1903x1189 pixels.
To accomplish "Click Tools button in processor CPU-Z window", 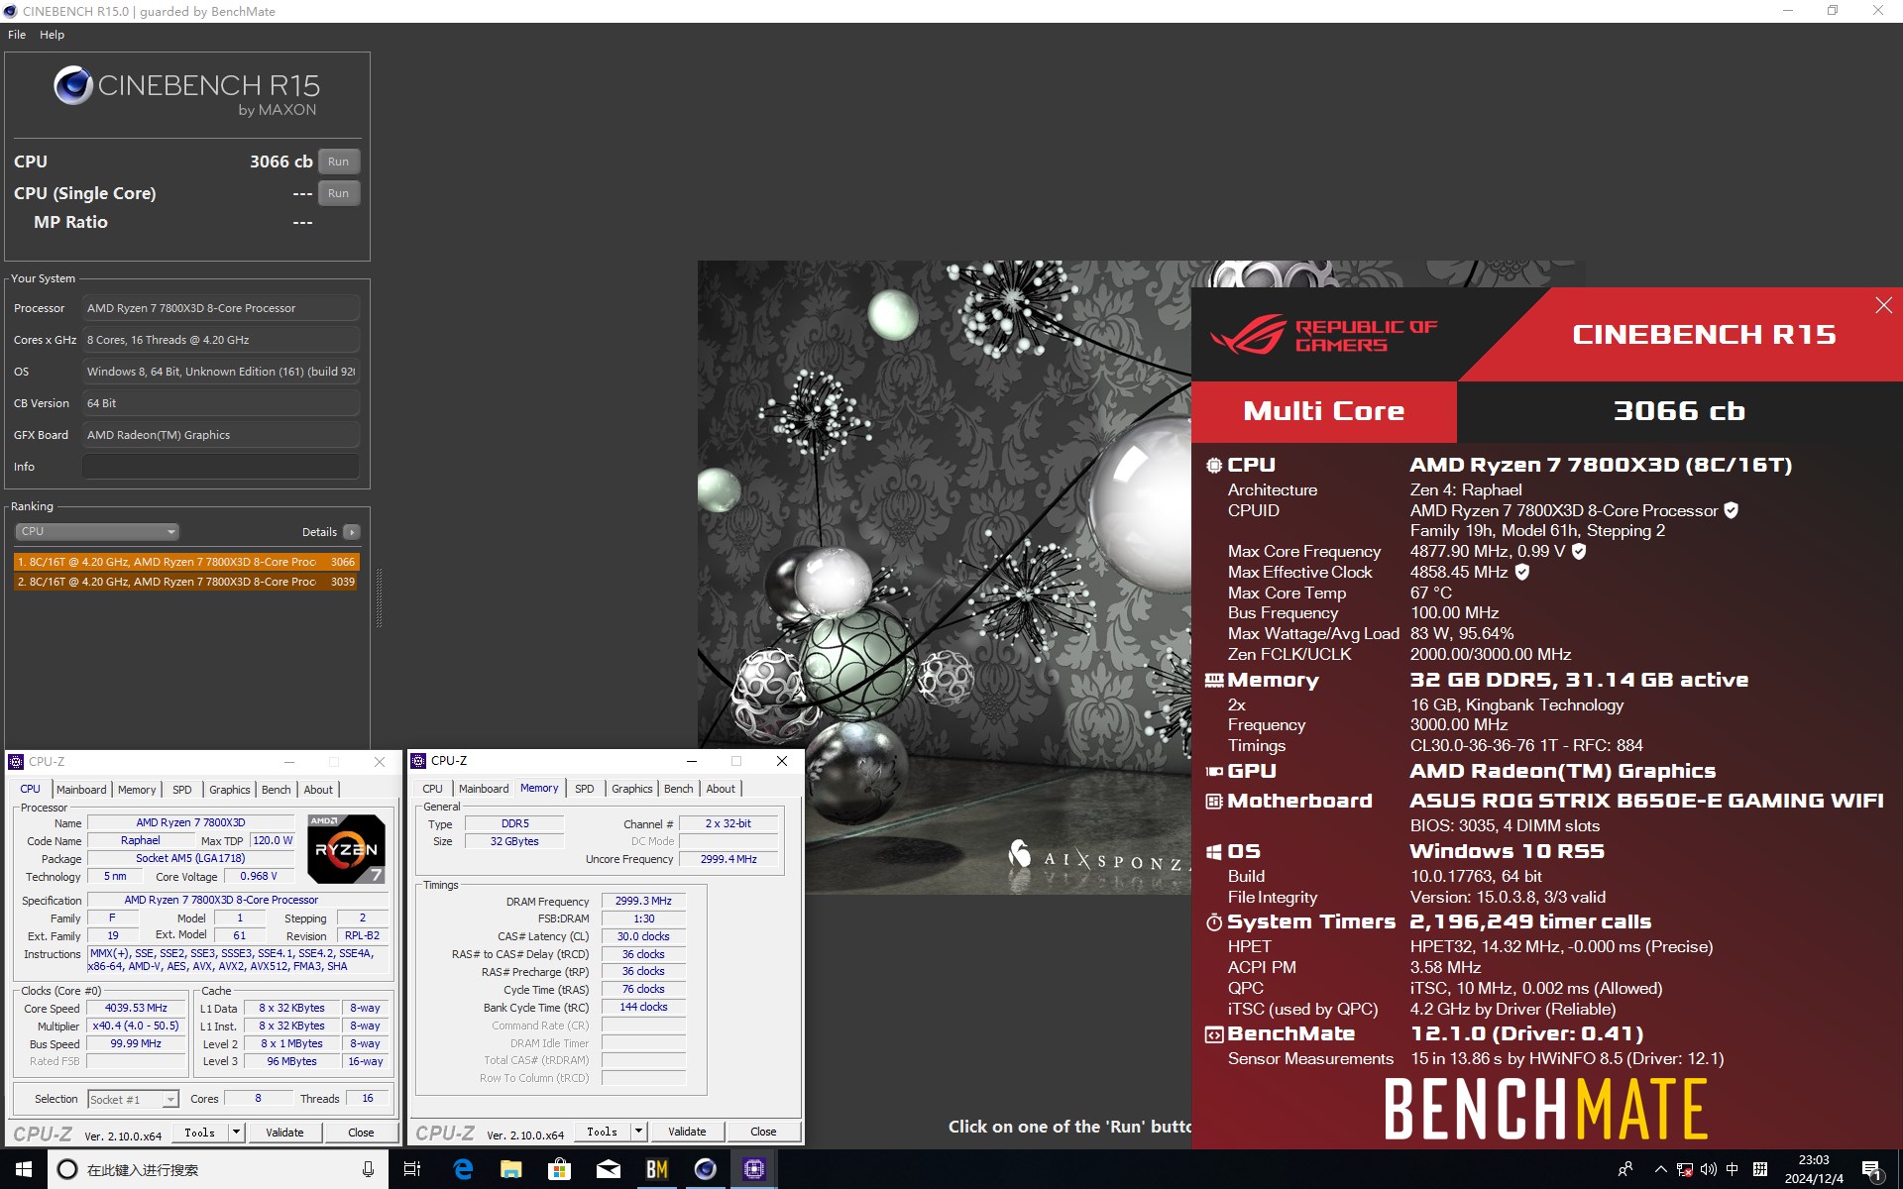I will (x=200, y=1133).
